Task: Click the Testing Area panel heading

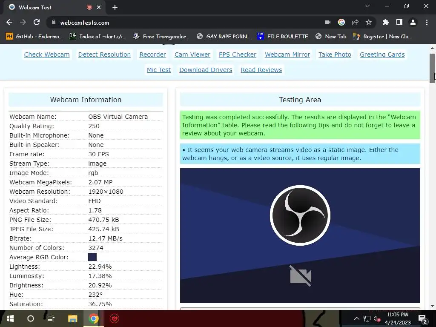Action: point(300,100)
